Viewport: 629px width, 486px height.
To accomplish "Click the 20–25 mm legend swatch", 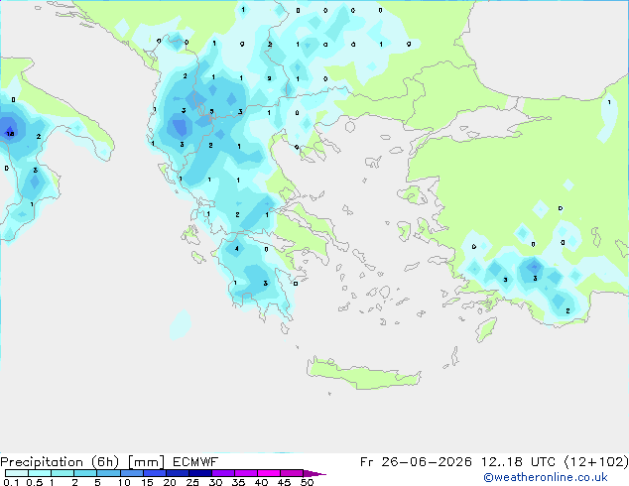I will (x=177, y=473).
